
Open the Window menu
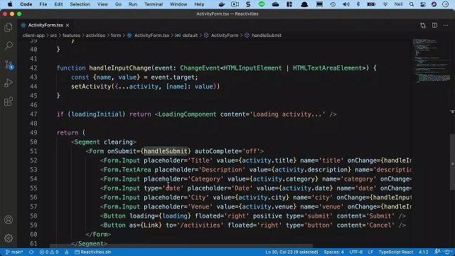click(x=178, y=4)
